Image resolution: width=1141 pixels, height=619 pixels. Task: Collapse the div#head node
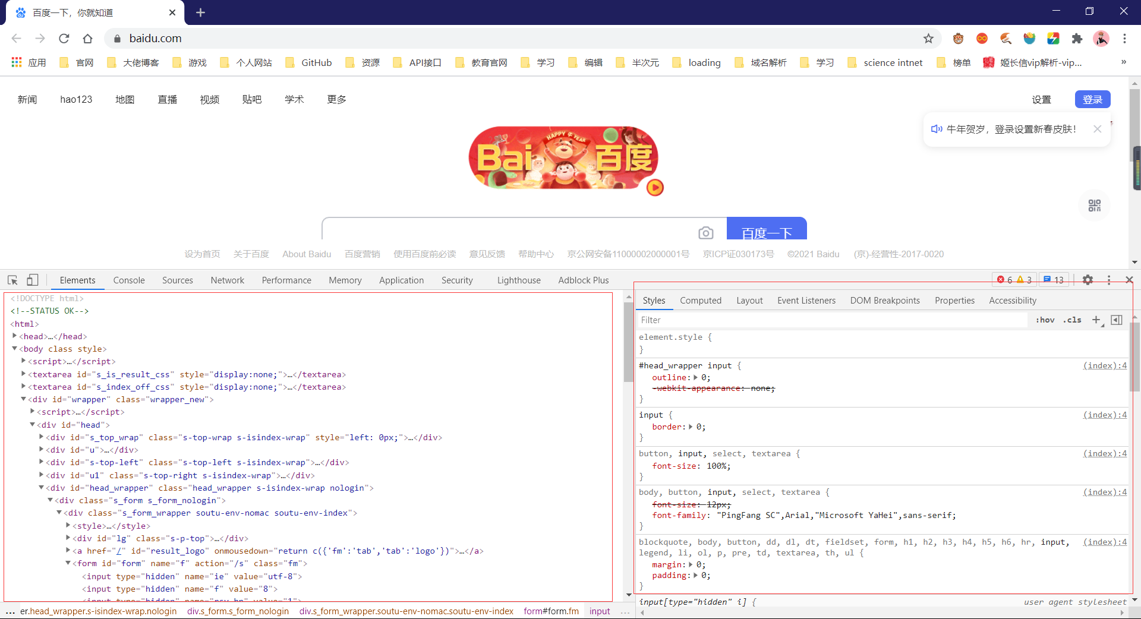coord(33,425)
